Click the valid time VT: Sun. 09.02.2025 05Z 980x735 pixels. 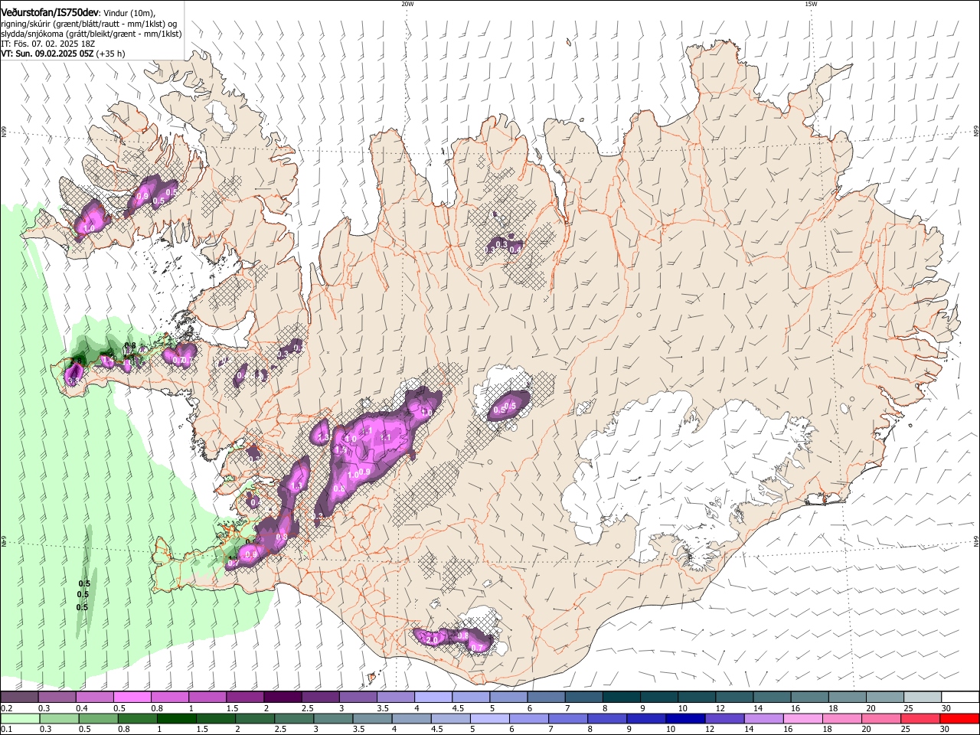click(x=47, y=54)
